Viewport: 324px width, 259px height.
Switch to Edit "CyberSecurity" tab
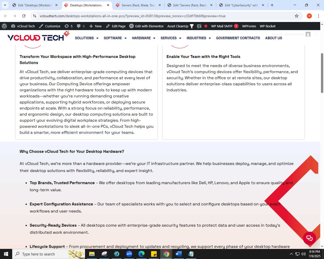click(x=241, y=5)
